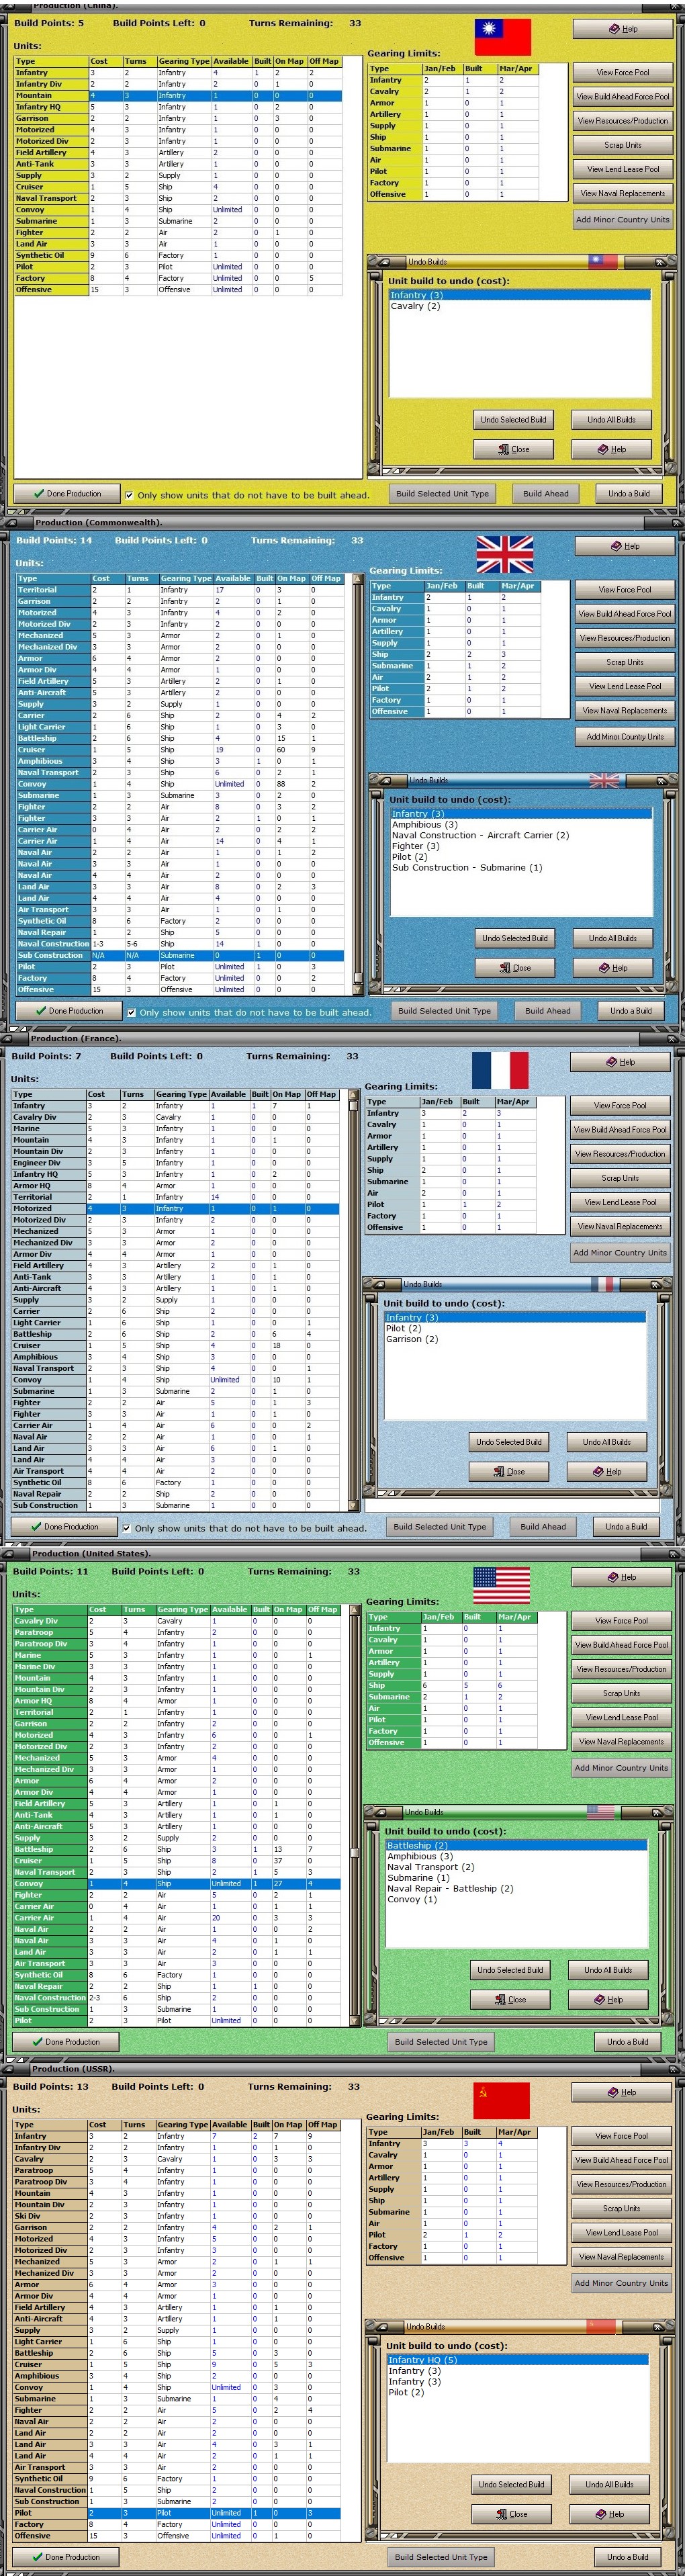Open Help above View Force Pool in United States window

621,1577
